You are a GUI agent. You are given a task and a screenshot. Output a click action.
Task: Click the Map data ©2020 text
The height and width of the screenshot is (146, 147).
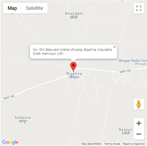pos(91,144)
